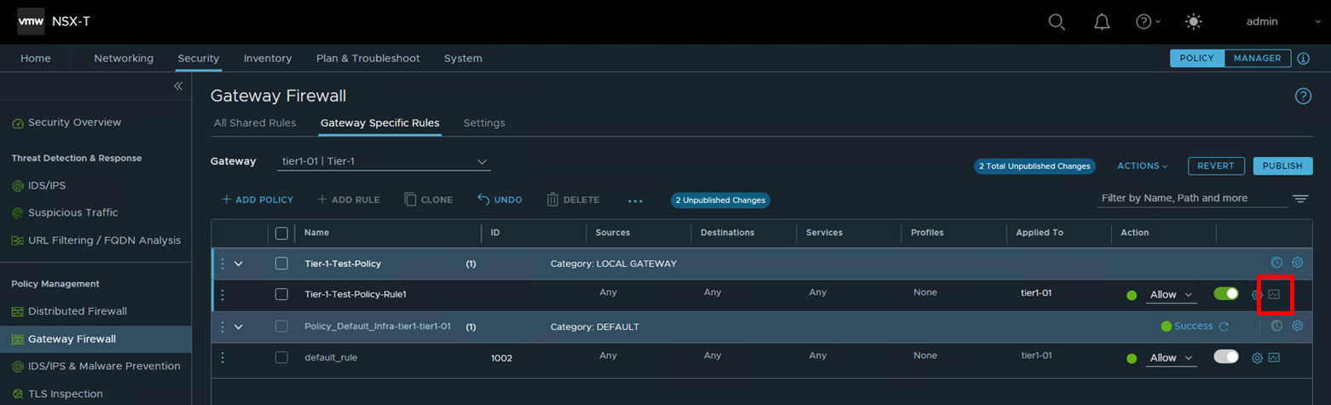Change Allow action for Tier-1-Test-Policy-Rule1
This screenshot has width=1331, height=405.
[x=1172, y=295]
